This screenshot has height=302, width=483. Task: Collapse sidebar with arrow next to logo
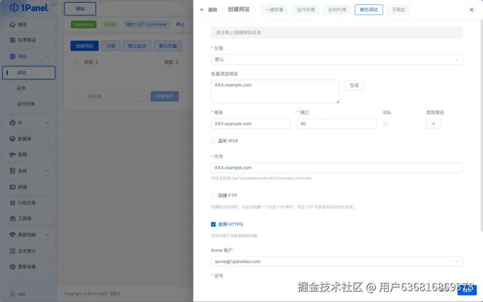(57, 9)
